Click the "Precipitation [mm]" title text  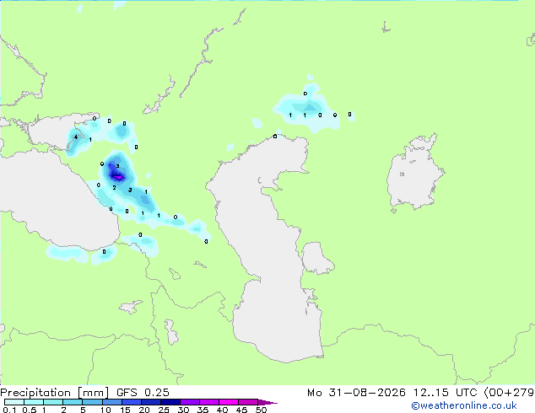tap(55, 393)
